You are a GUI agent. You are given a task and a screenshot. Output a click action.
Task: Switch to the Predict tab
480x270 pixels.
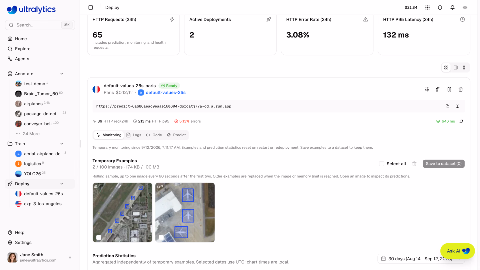(176, 135)
